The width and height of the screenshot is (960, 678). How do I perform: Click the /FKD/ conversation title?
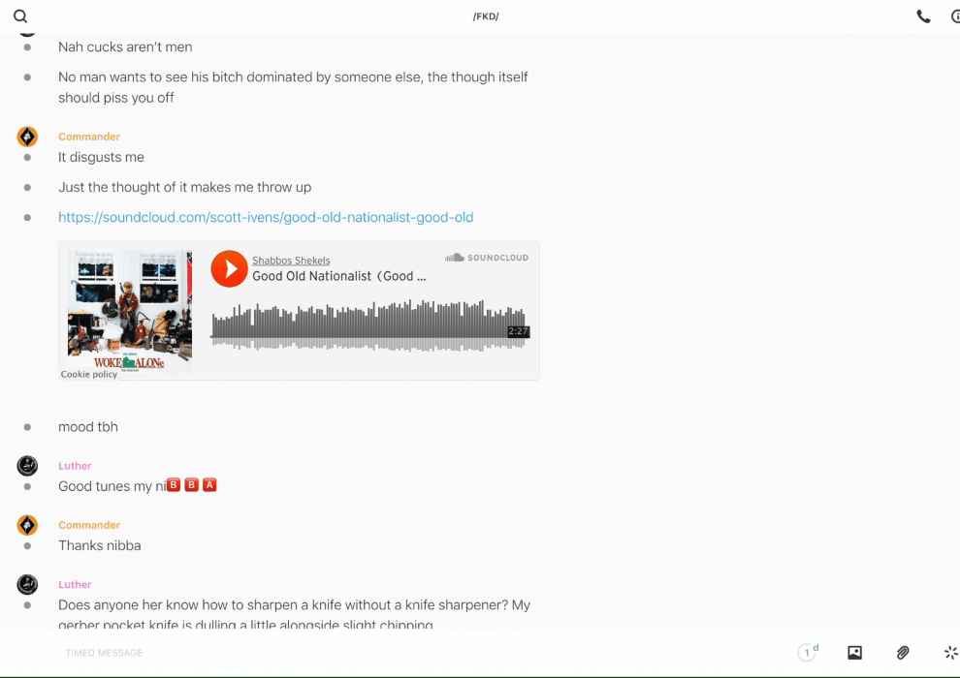point(486,16)
